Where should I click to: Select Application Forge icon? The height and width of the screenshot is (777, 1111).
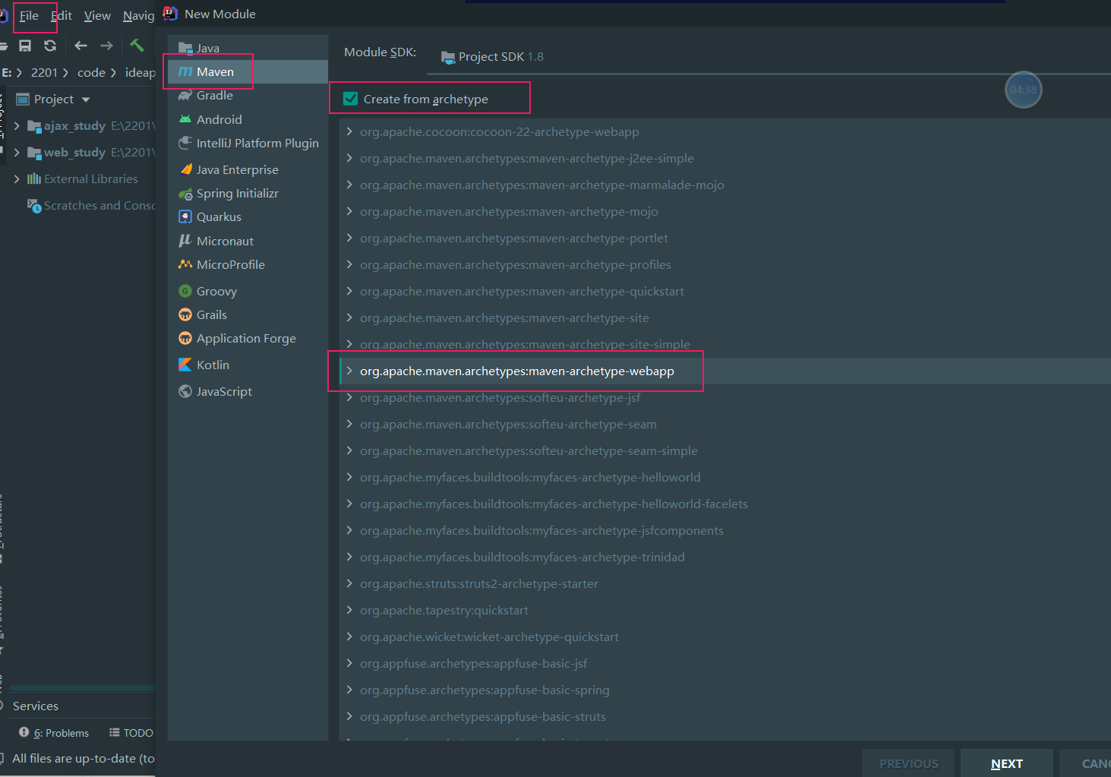coord(185,338)
